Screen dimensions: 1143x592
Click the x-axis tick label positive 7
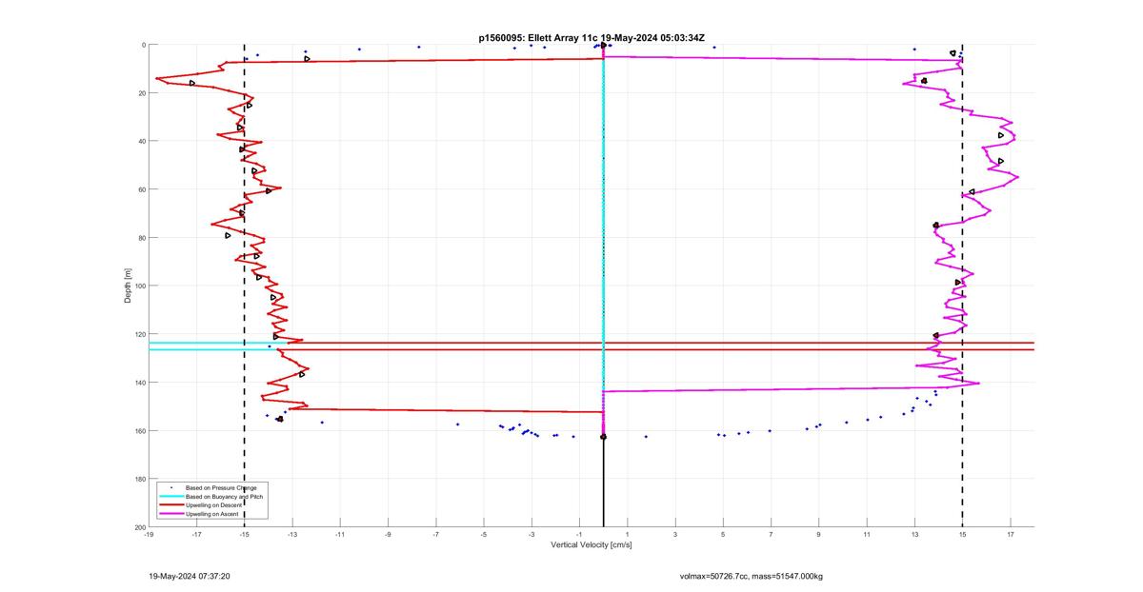tap(771, 535)
